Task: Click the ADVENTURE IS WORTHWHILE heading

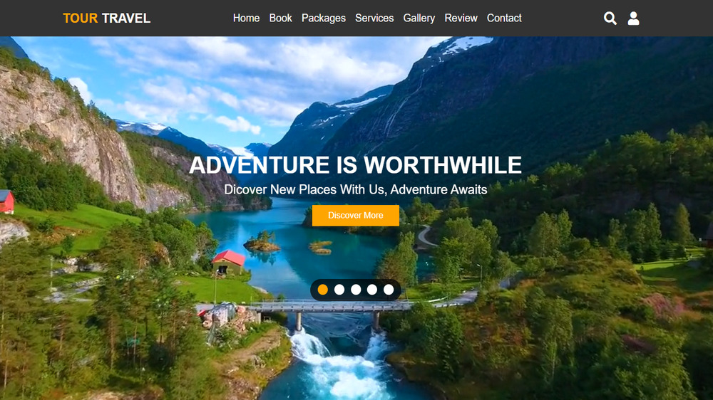Action: [355, 165]
